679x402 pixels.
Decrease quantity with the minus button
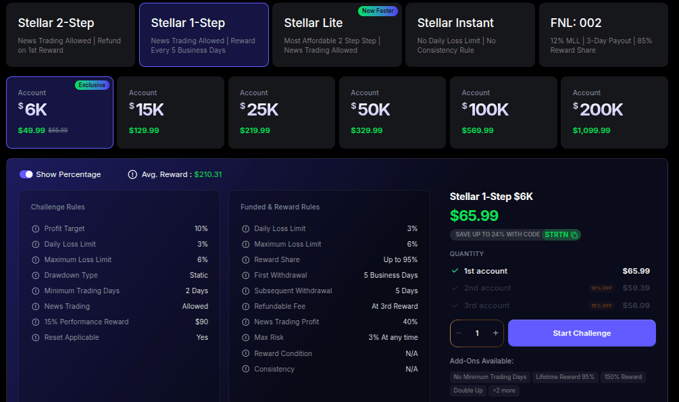459,333
